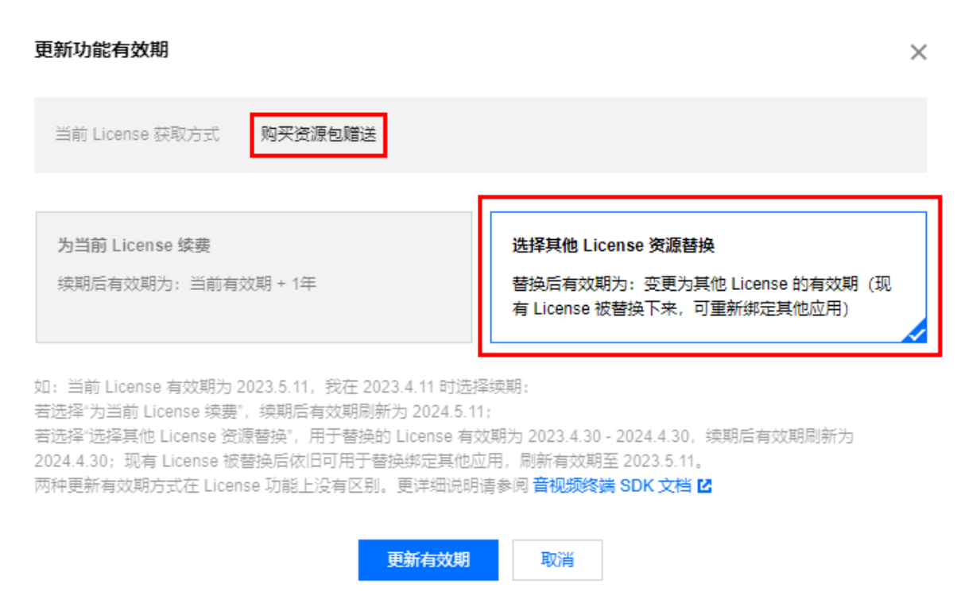Click the 当前 License 获取方式 label
The width and height of the screenshot is (961, 615).
point(137,134)
